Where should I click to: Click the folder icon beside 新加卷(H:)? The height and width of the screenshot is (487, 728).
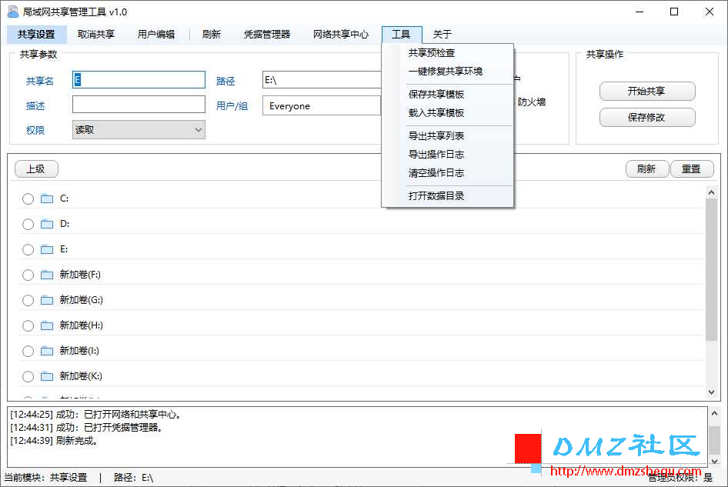pos(47,325)
